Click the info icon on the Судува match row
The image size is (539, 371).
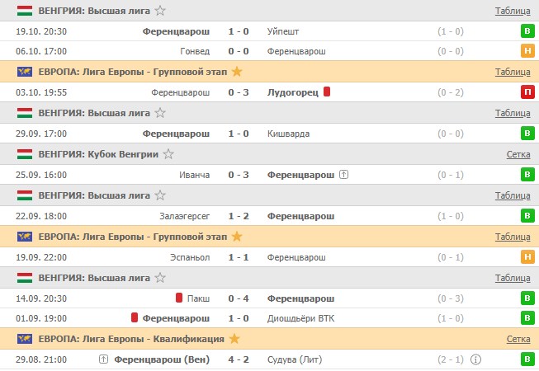click(475, 359)
